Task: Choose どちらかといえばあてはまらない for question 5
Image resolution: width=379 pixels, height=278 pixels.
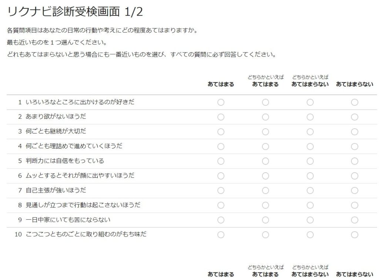Action: 310,161
